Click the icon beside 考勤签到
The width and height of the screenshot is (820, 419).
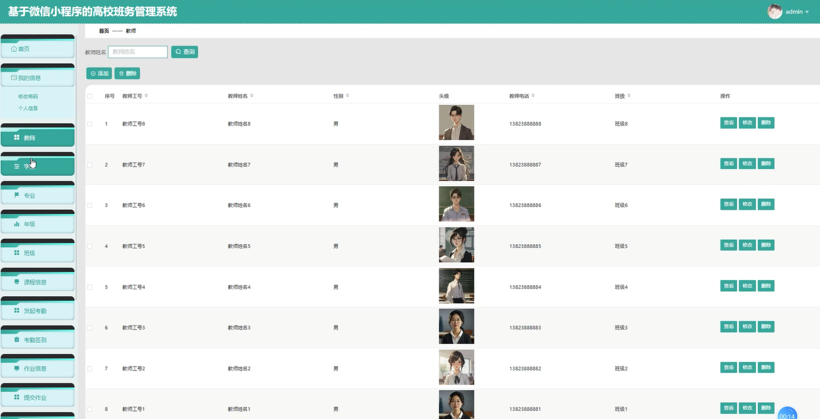17,339
